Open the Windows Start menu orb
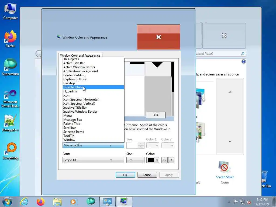 (x=7, y=202)
